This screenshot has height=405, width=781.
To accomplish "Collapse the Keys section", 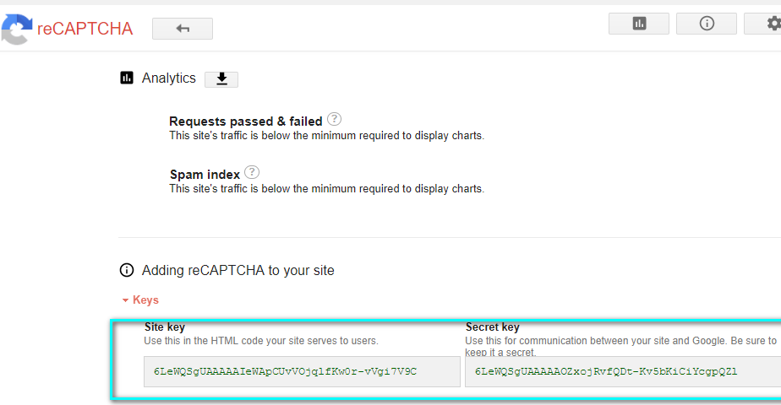I will tap(140, 300).
